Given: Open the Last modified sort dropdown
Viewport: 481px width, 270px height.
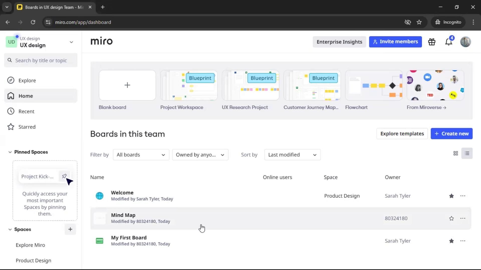Looking at the screenshot, I should (x=292, y=155).
